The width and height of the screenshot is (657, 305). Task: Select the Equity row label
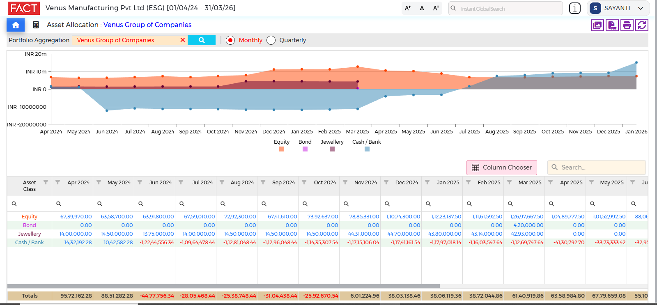30,217
